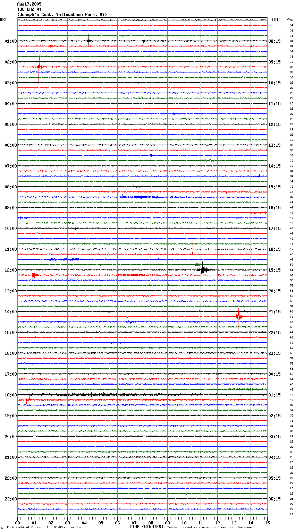This screenshot has width=295, height=532.
Task: Click the 01:15 UTC time label
Action: [275, 395]
